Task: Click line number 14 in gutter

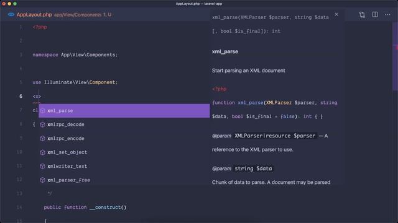Action: (x=19, y=208)
